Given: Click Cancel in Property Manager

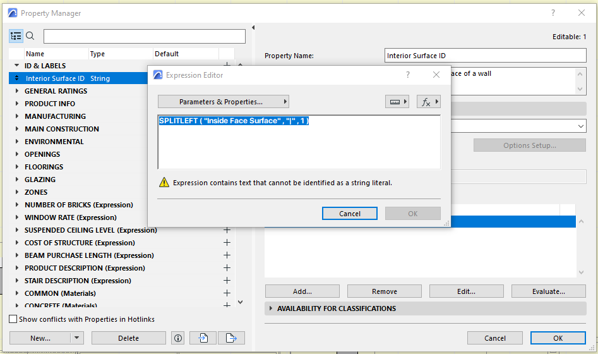Looking at the screenshot, I should (x=495, y=338).
